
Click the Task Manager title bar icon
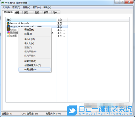(3, 3)
